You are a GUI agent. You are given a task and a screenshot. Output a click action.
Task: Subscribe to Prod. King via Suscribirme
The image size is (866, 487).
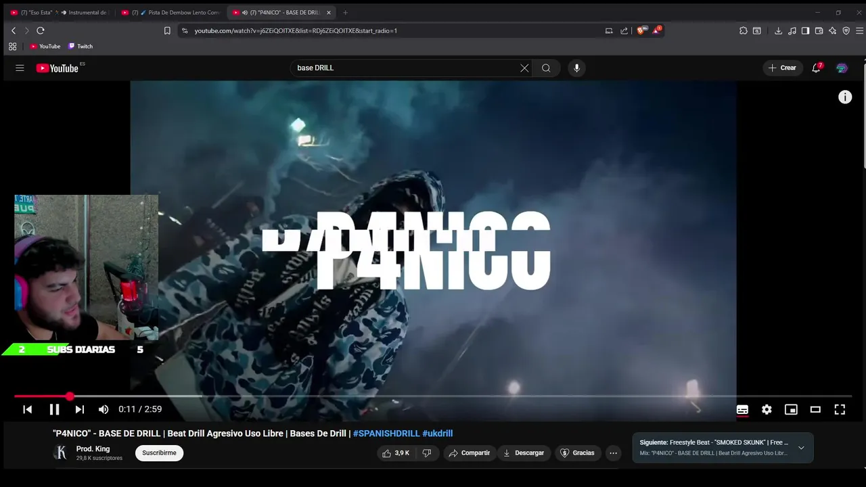click(159, 453)
